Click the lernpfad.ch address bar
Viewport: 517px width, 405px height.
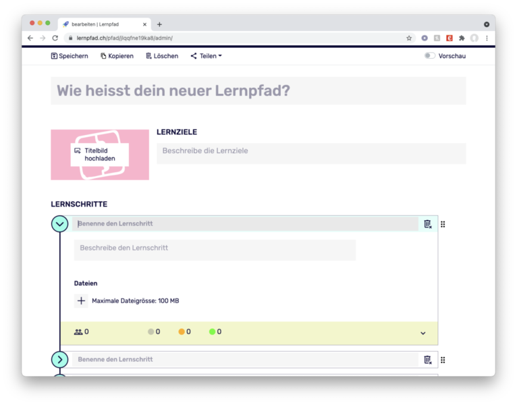pos(240,38)
